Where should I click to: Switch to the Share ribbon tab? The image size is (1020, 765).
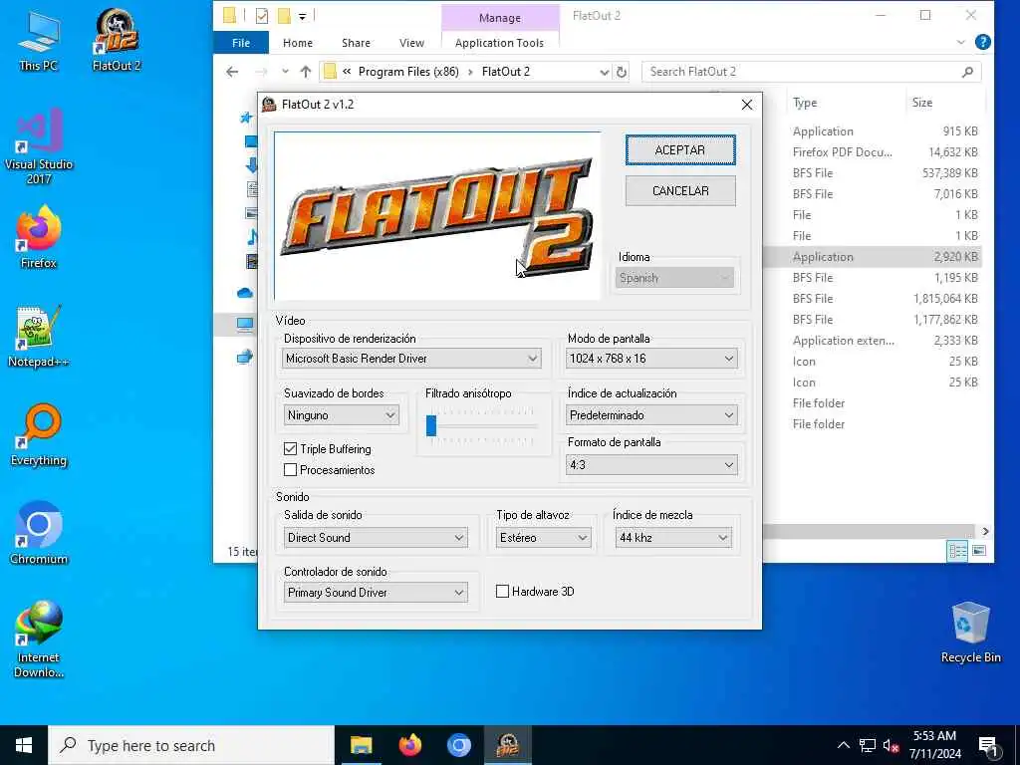pos(356,42)
